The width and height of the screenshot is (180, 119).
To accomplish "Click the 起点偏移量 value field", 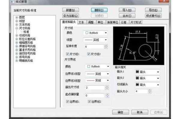I will [x=95, y=95].
